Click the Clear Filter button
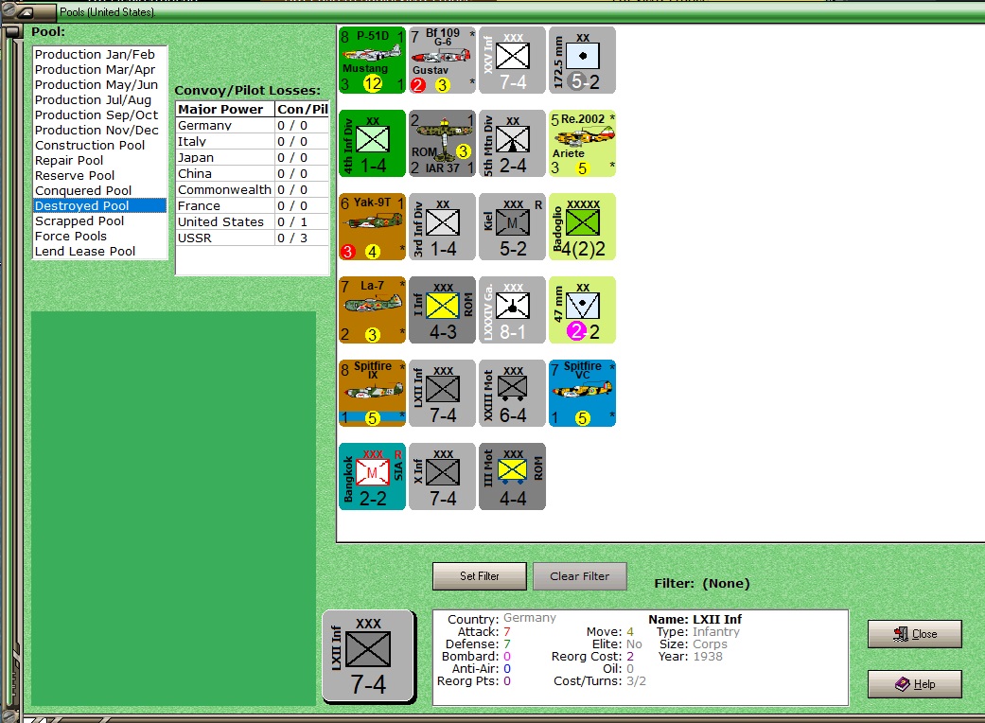985x723 pixels. (580, 576)
